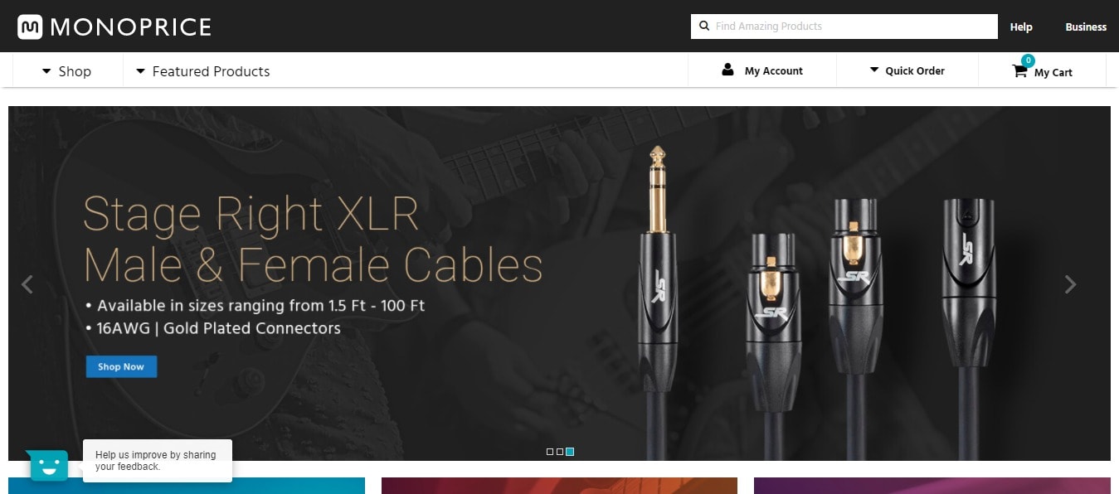Open the Business menu link
Viewport: 1119px width, 494px height.
1086,27
